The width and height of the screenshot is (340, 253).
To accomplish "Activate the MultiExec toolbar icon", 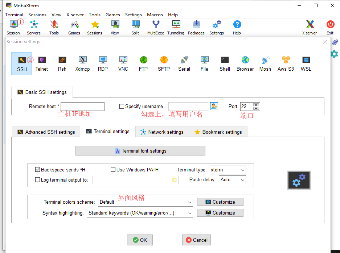I will click(156, 28).
